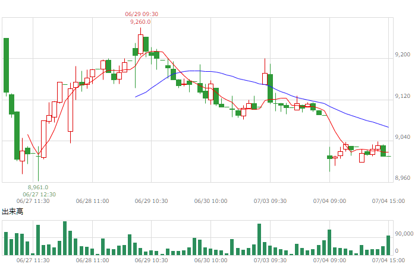Select '06/30 10:00' under the volume chart
418x264 pixels.
point(211,260)
